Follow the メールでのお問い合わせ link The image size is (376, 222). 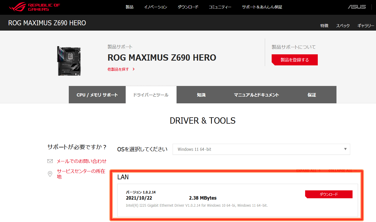click(x=82, y=161)
